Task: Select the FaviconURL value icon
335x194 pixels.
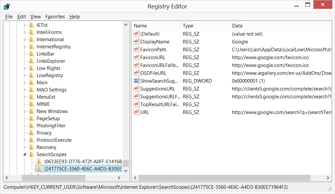Action: pos(136,57)
